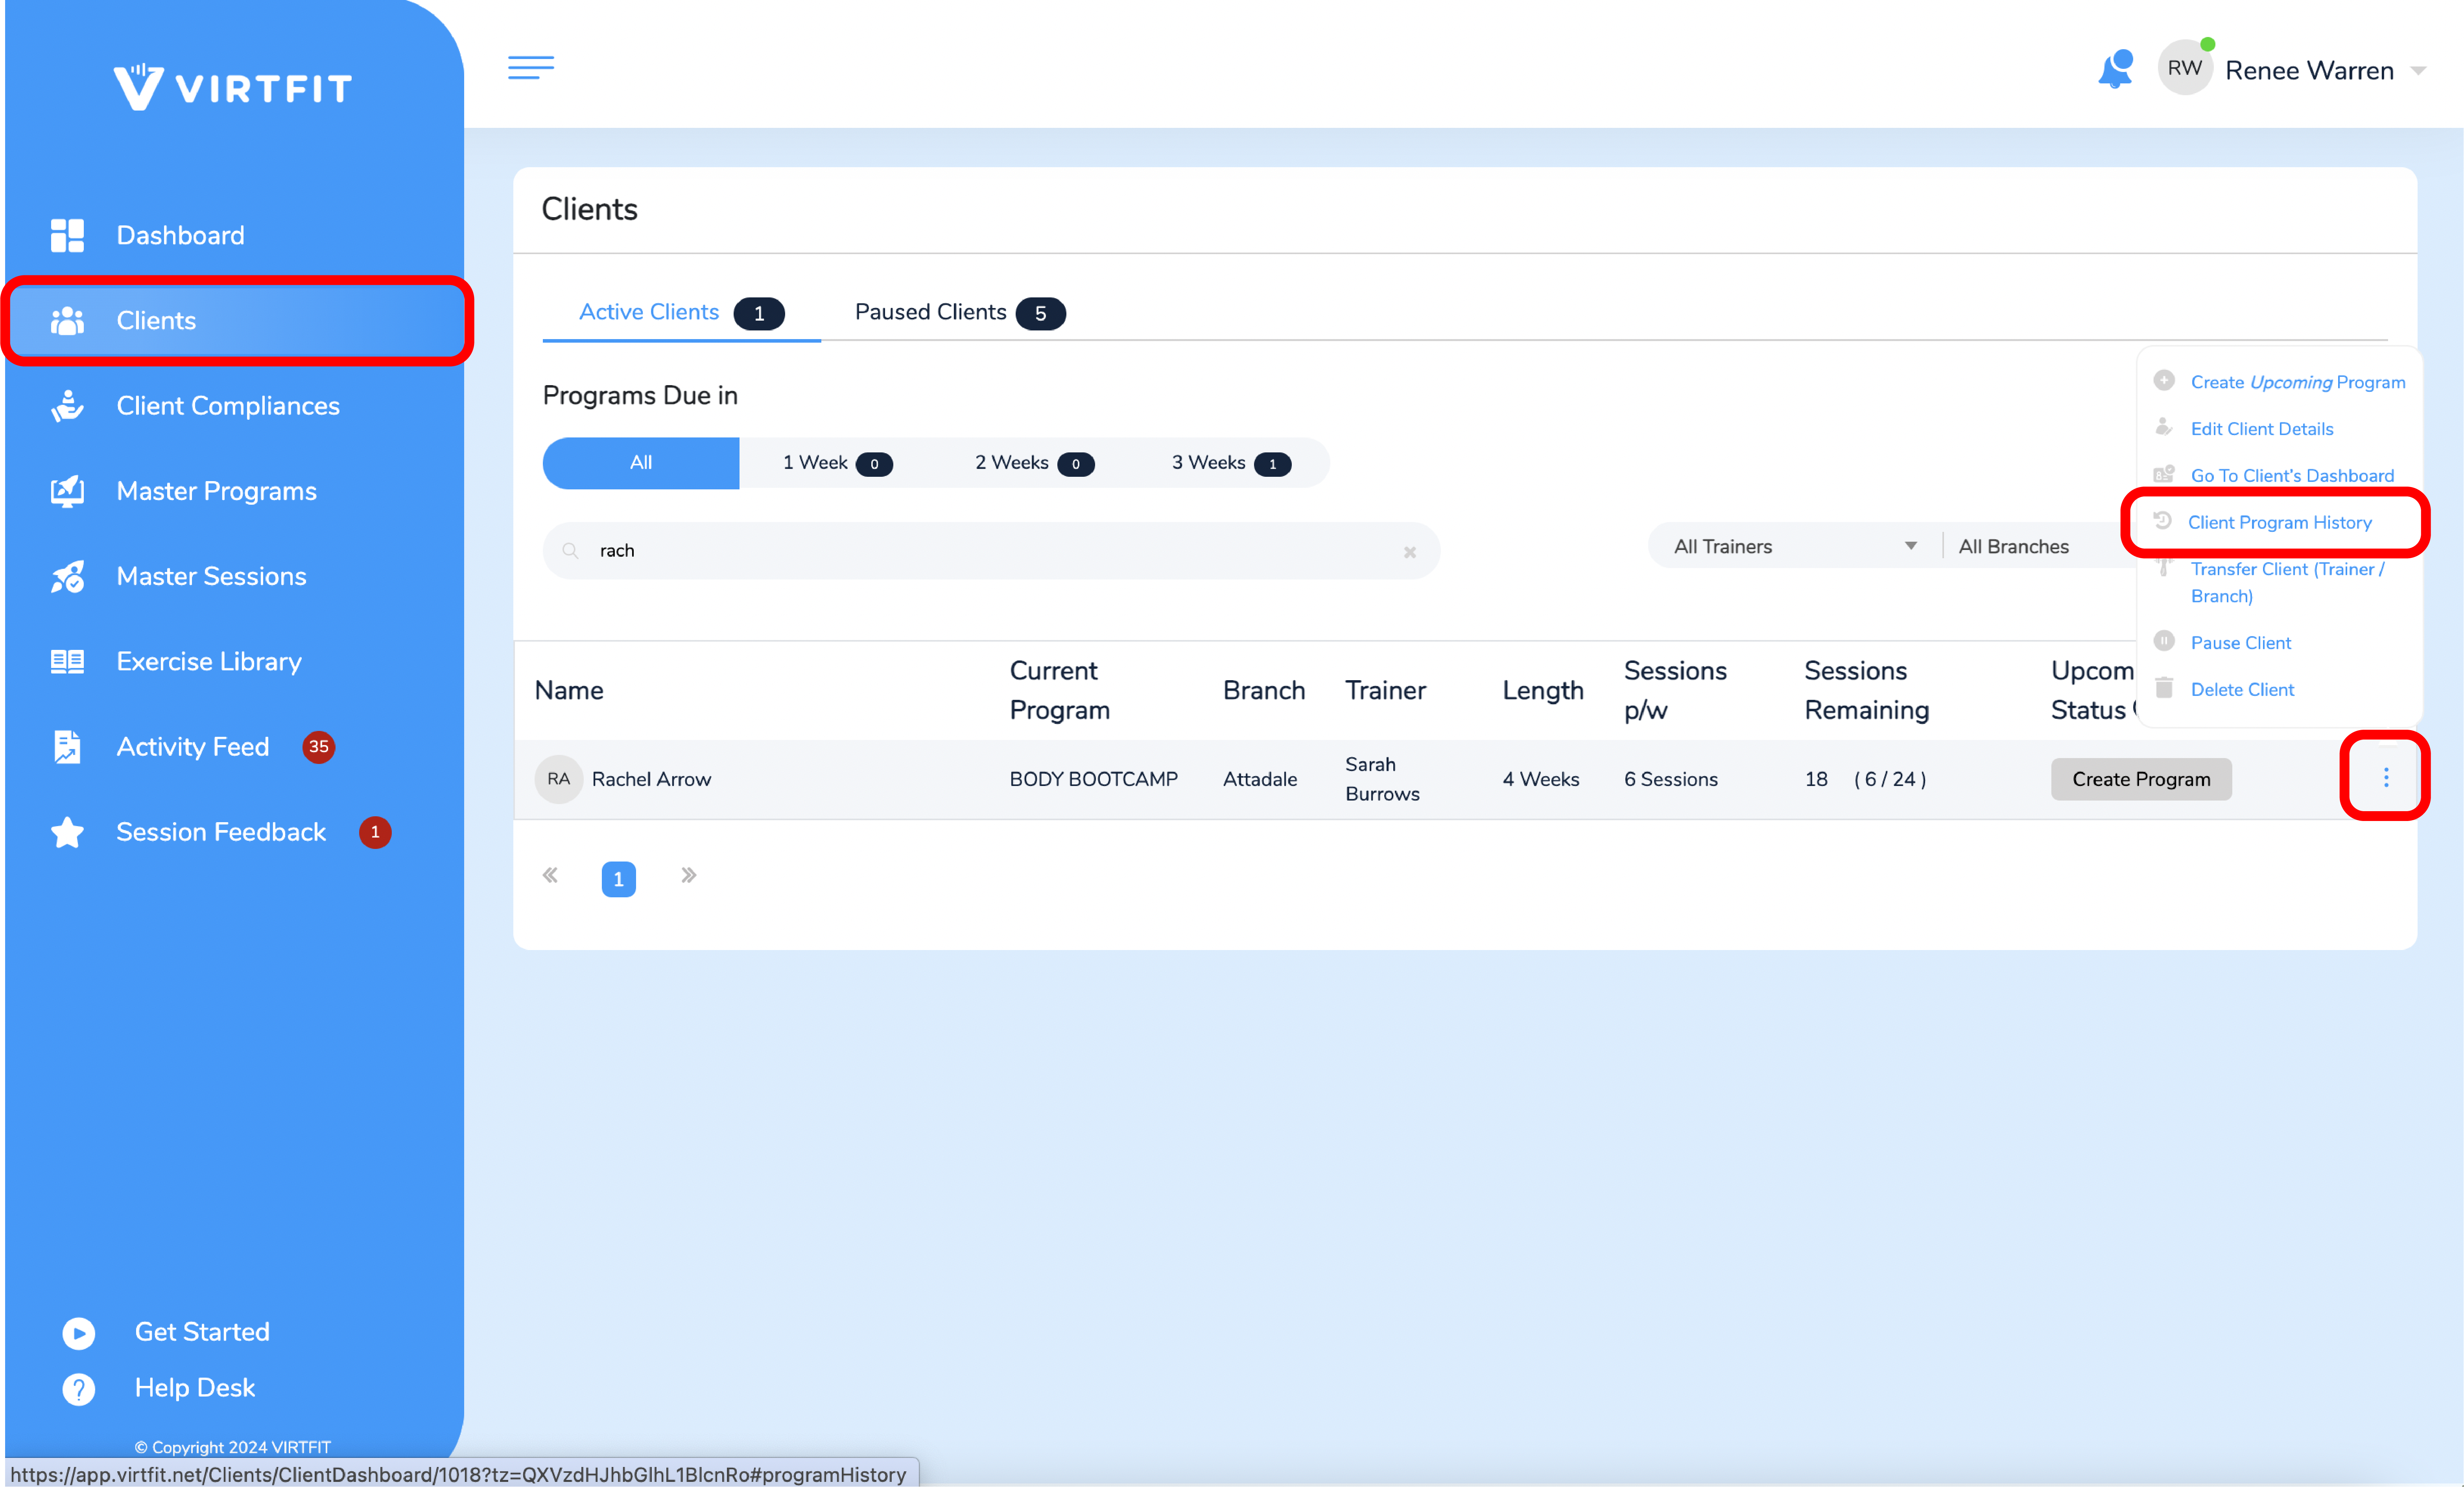
Task: Select the 1 Week filter
Action: [837, 463]
